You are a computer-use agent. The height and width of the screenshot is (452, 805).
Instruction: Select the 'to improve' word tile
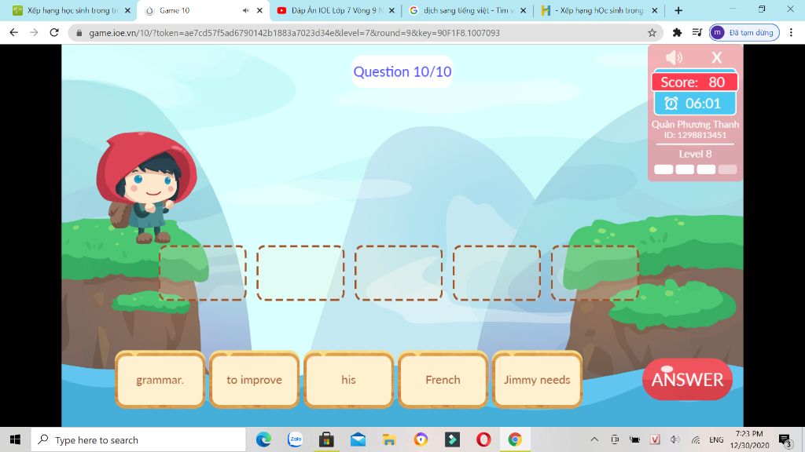(x=254, y=380)
